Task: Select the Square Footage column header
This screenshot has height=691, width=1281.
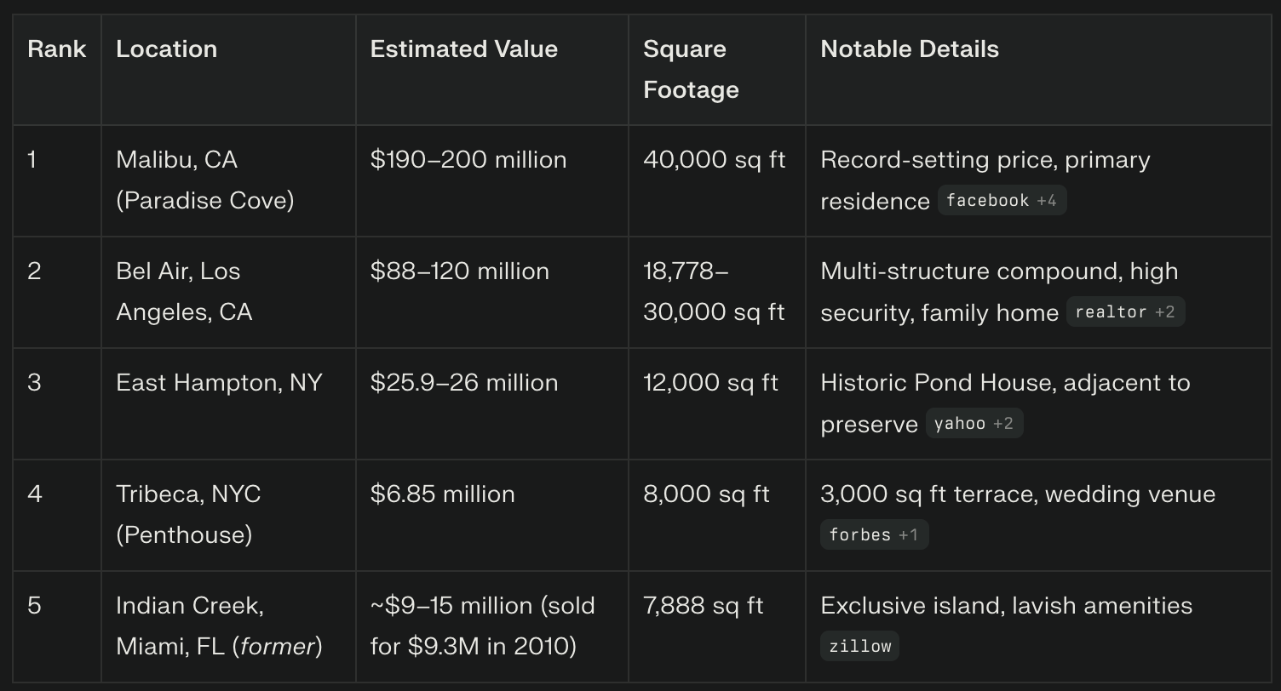Action: pyautogui.click(x=717, y=70)
